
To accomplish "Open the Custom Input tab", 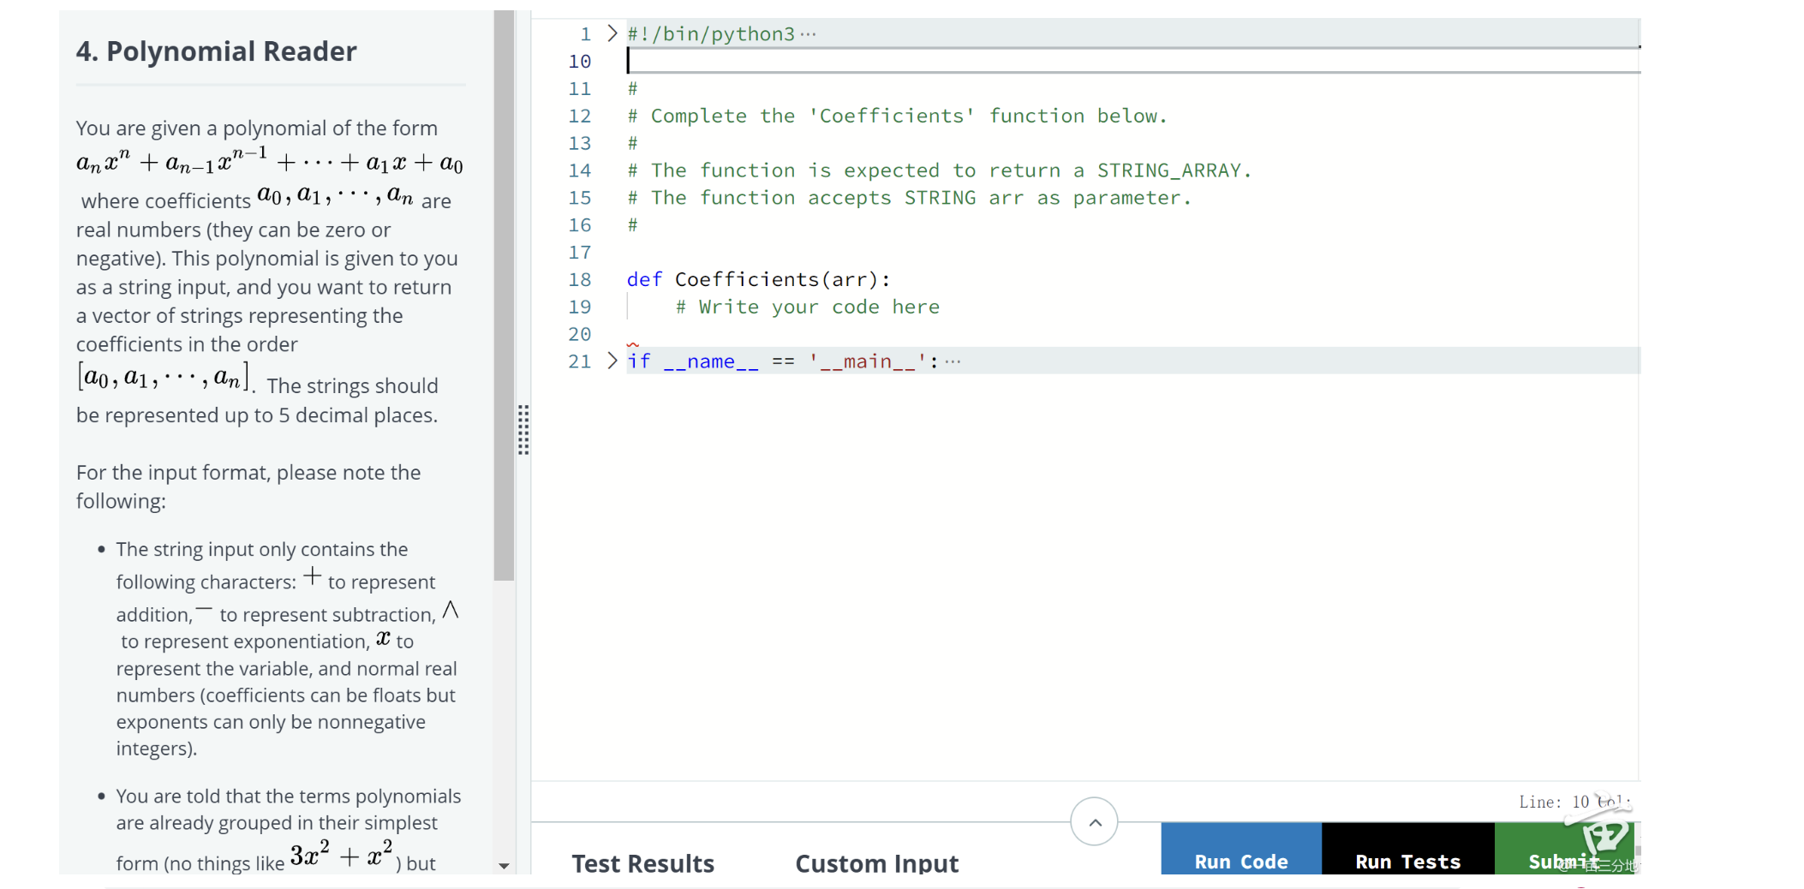I will [876, 862].
